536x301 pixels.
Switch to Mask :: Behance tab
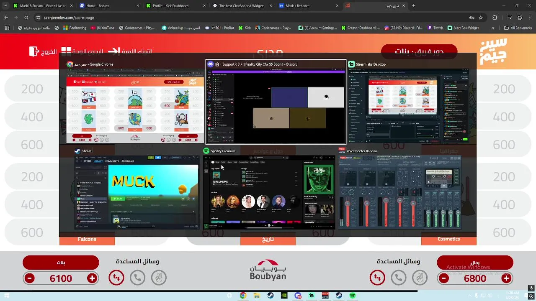(x=308, y=6)
